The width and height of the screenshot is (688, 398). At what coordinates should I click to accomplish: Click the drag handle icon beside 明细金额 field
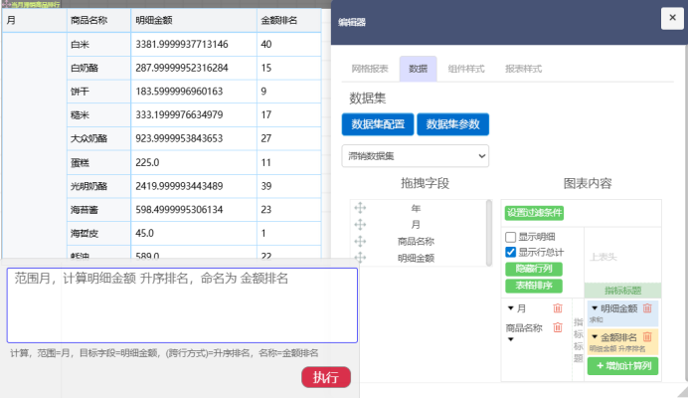360,258
